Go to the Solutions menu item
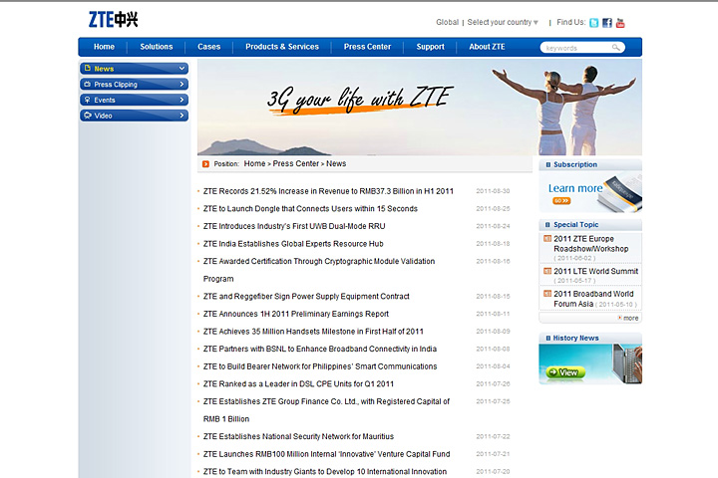This screenshot has height=478, width=718. [157, 47]
